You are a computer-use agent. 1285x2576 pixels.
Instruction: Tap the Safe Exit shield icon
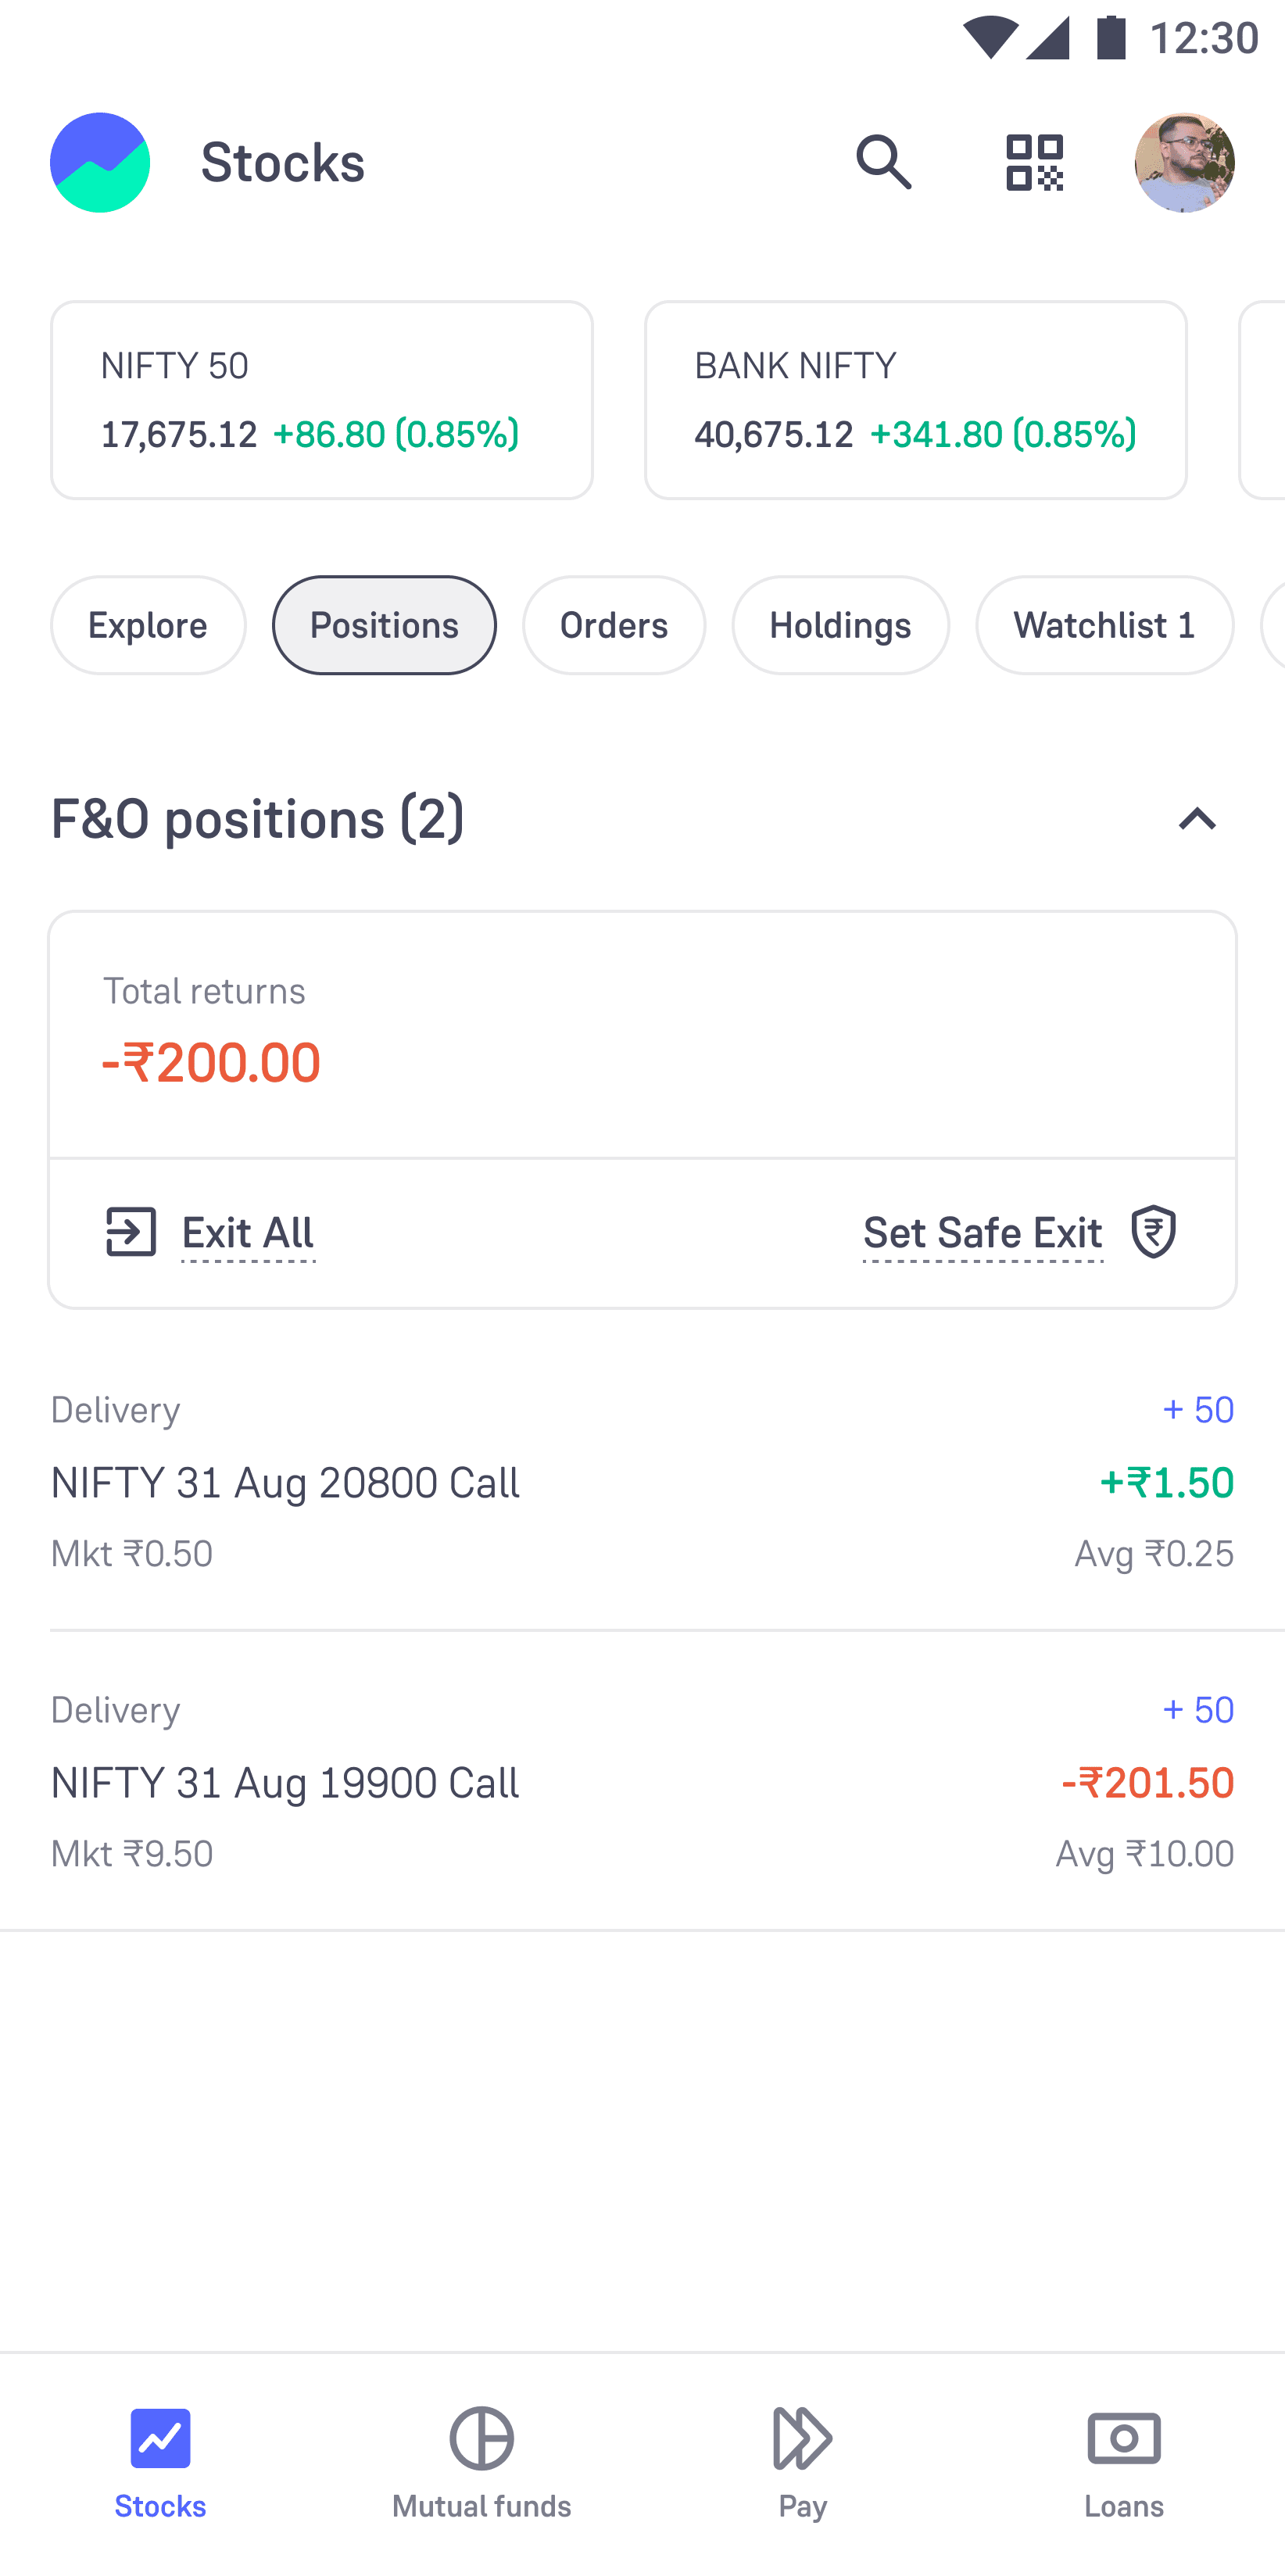[x=1153, y=1231]
